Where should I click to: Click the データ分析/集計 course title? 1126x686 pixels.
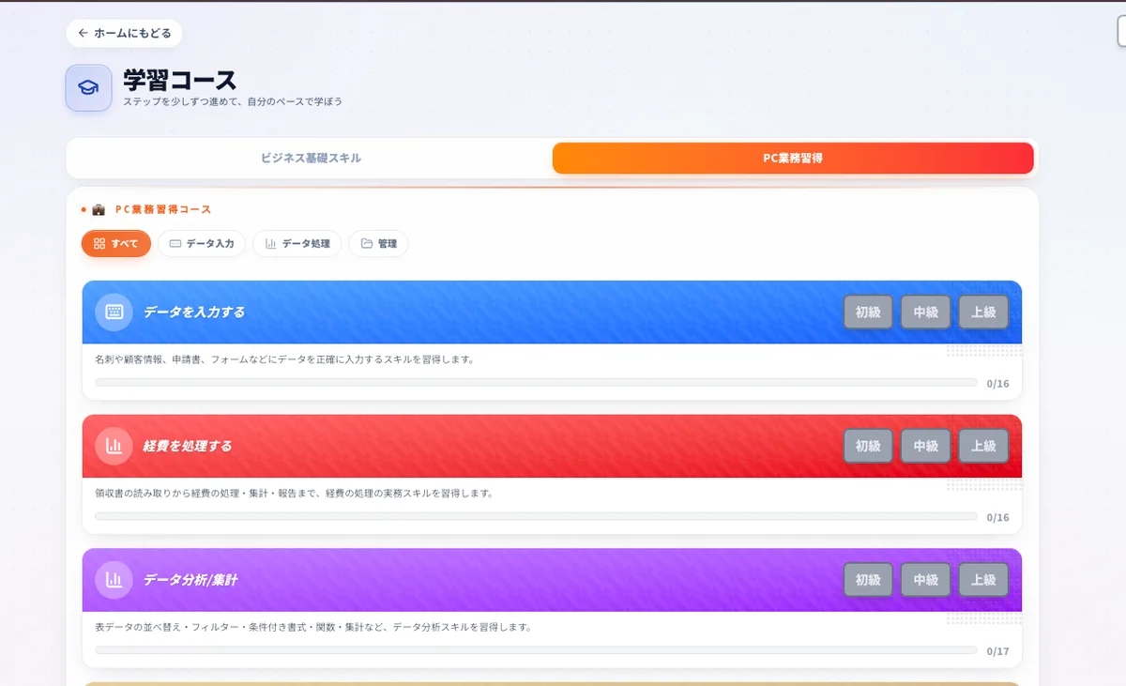[190, 580]
